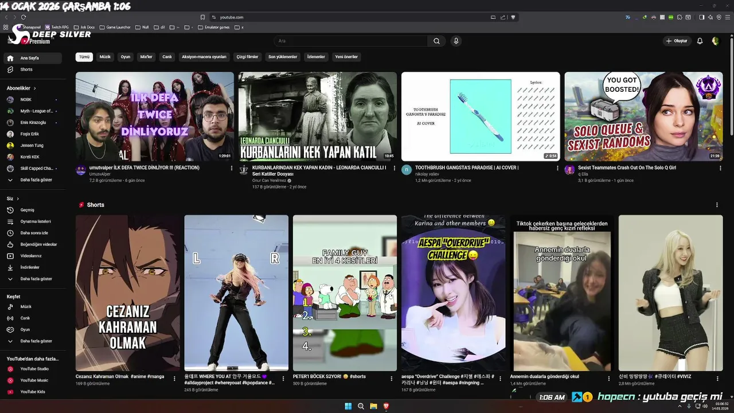The height and width of the screenshot is (413, 734).
Task: Go back with the browser back arrow
Action: pyautogui.click(x=6, y=17)
